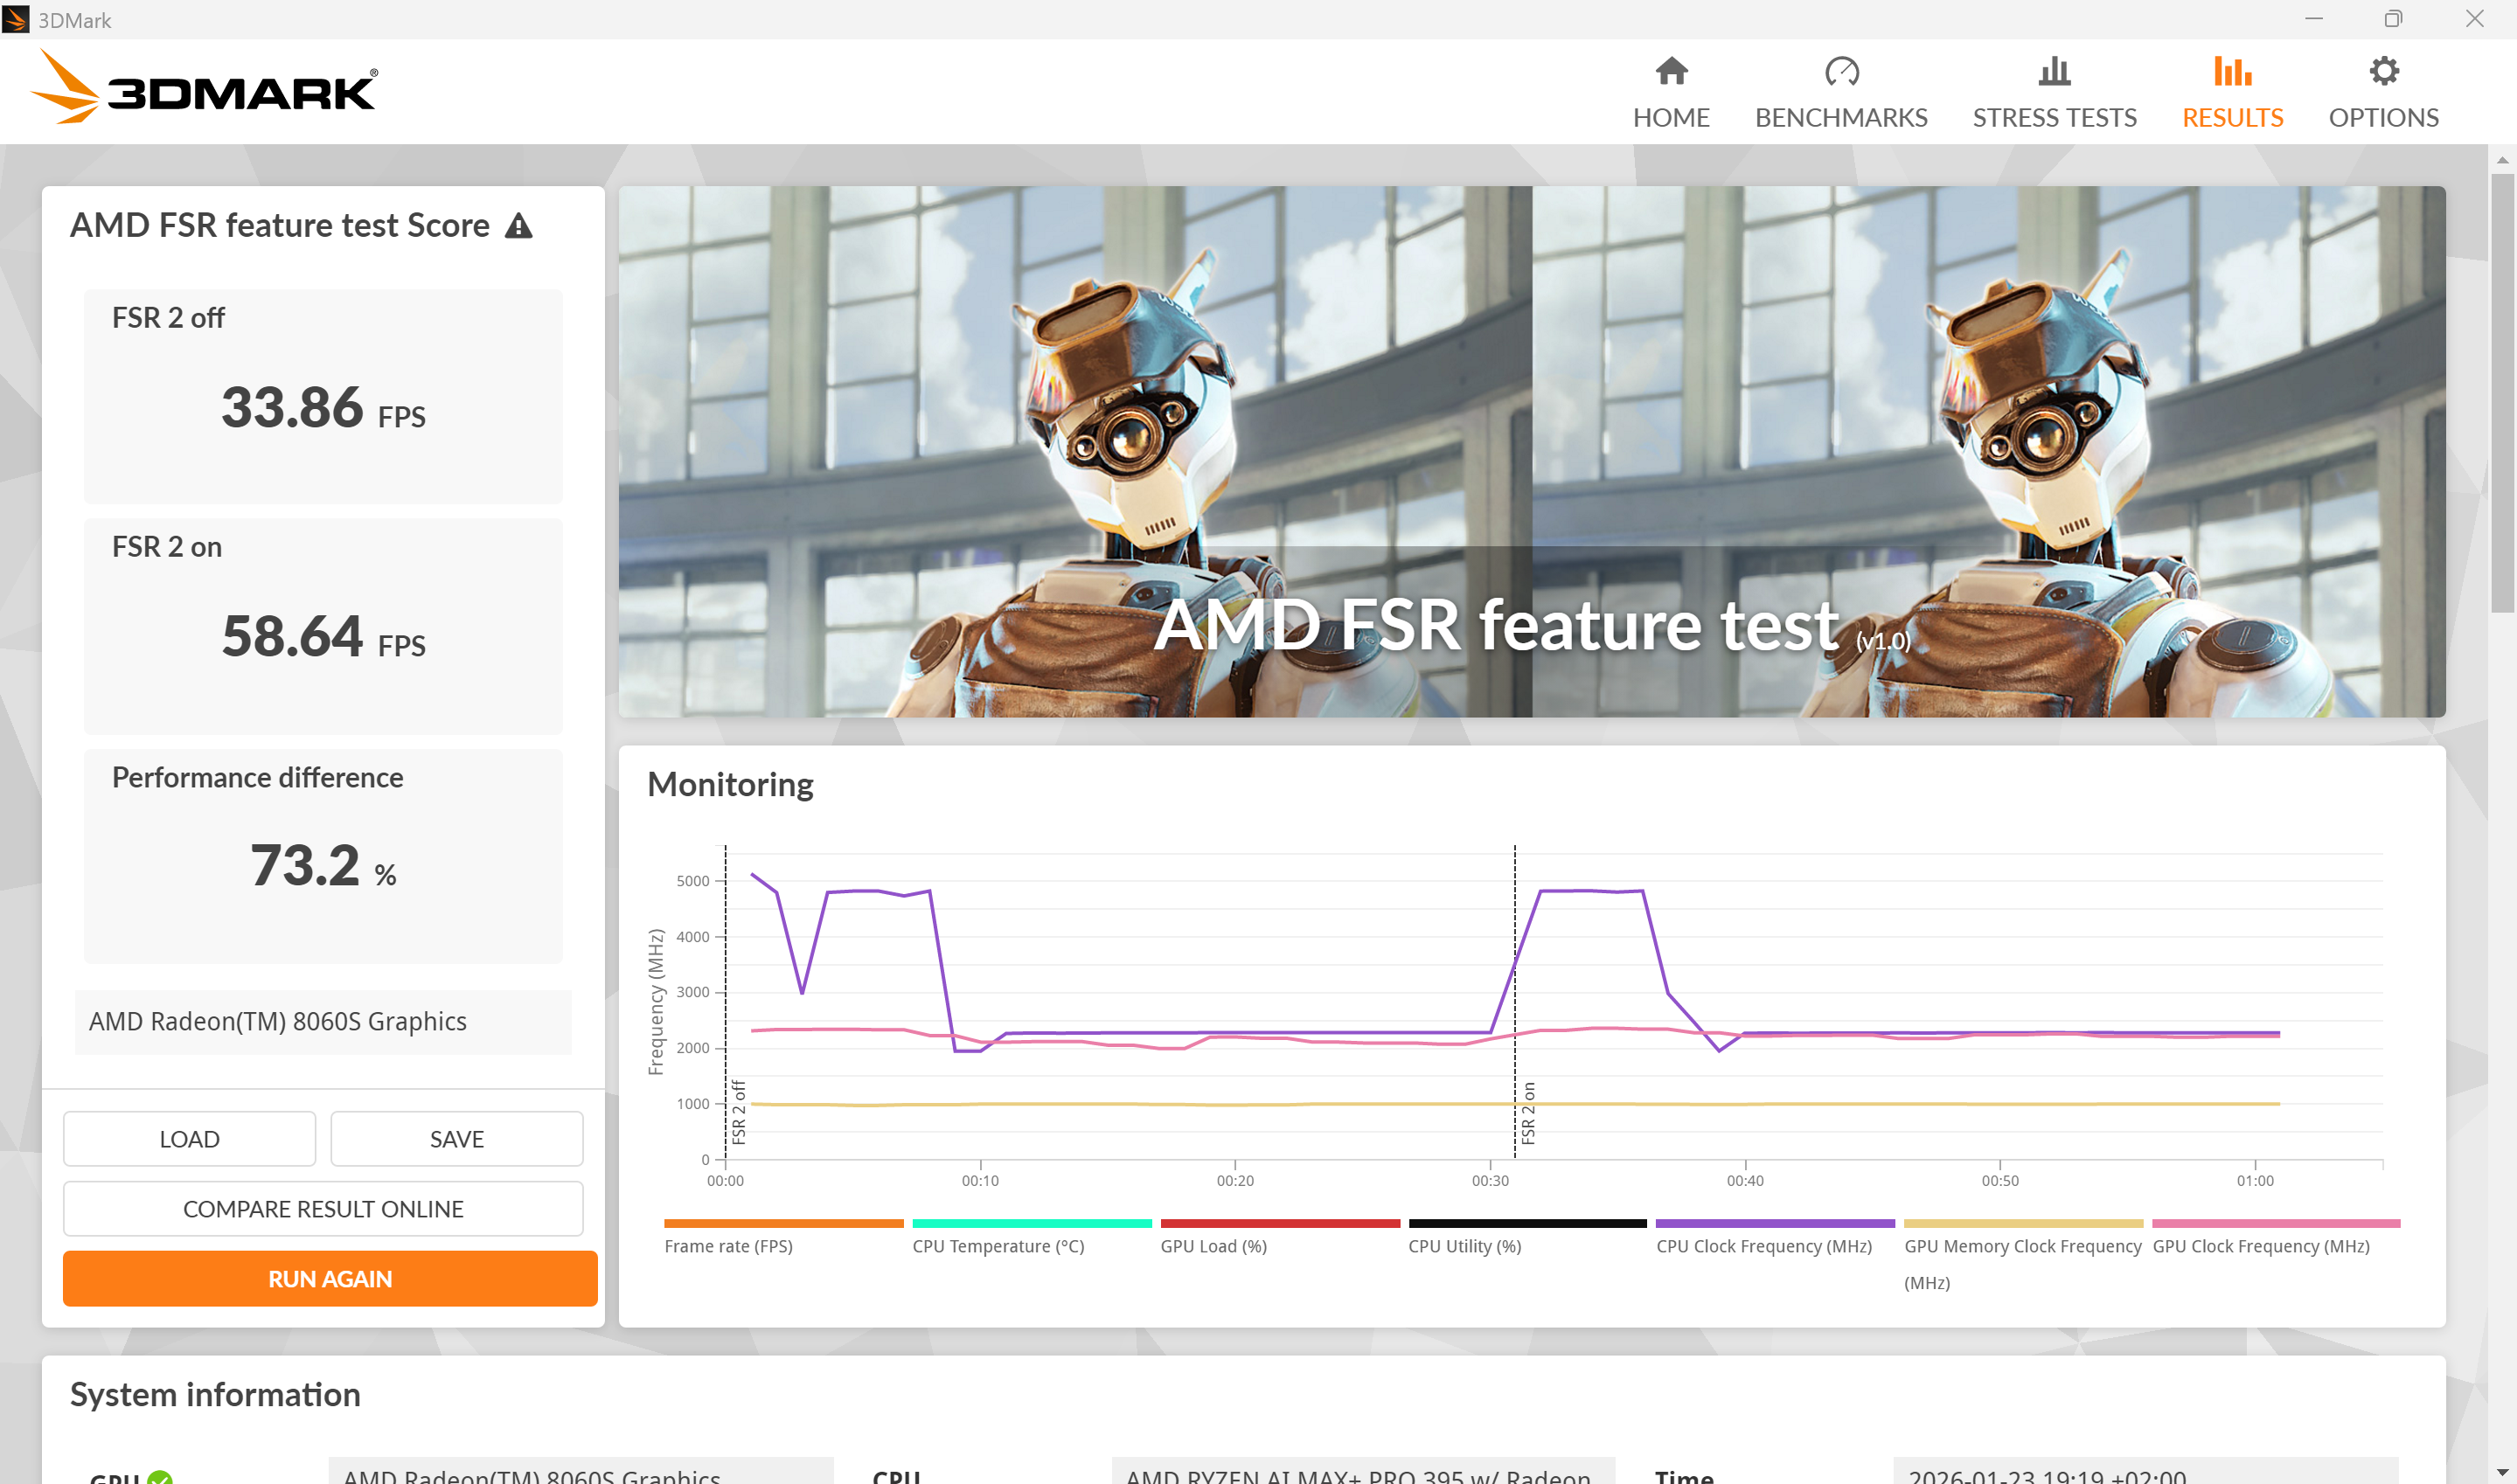The width and height of the screenshot is (2517, 1484).
Task: Click COMPARE RESULT ONLINE button
Action: coord(323,1208)
